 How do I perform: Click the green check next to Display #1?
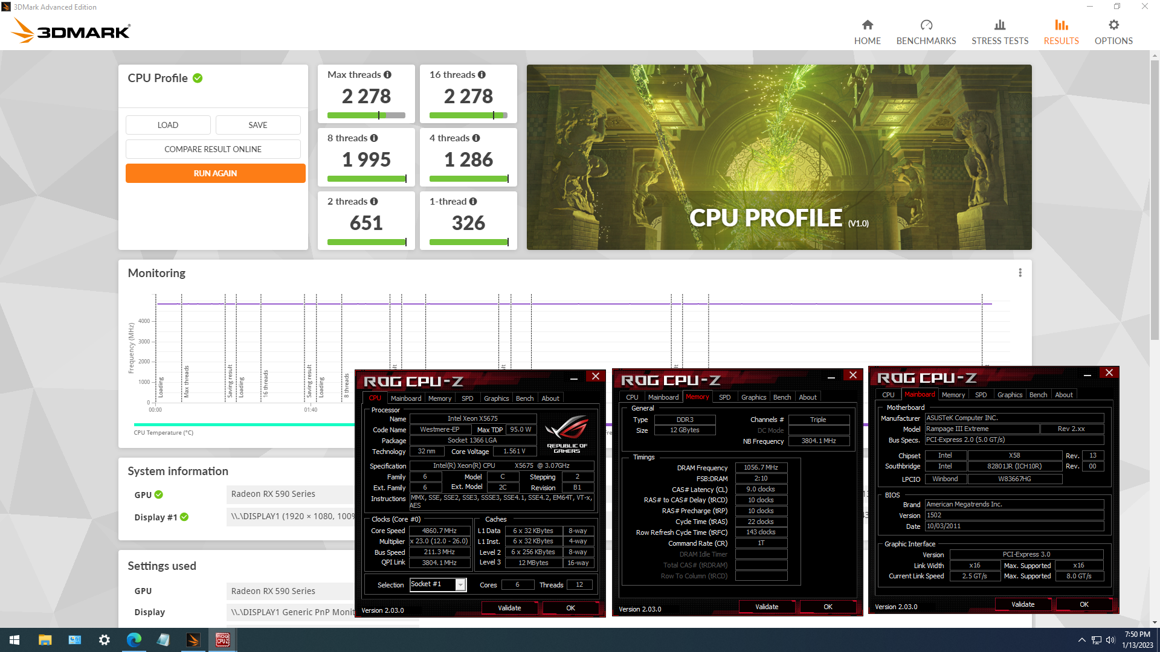[x=184, y=517]
